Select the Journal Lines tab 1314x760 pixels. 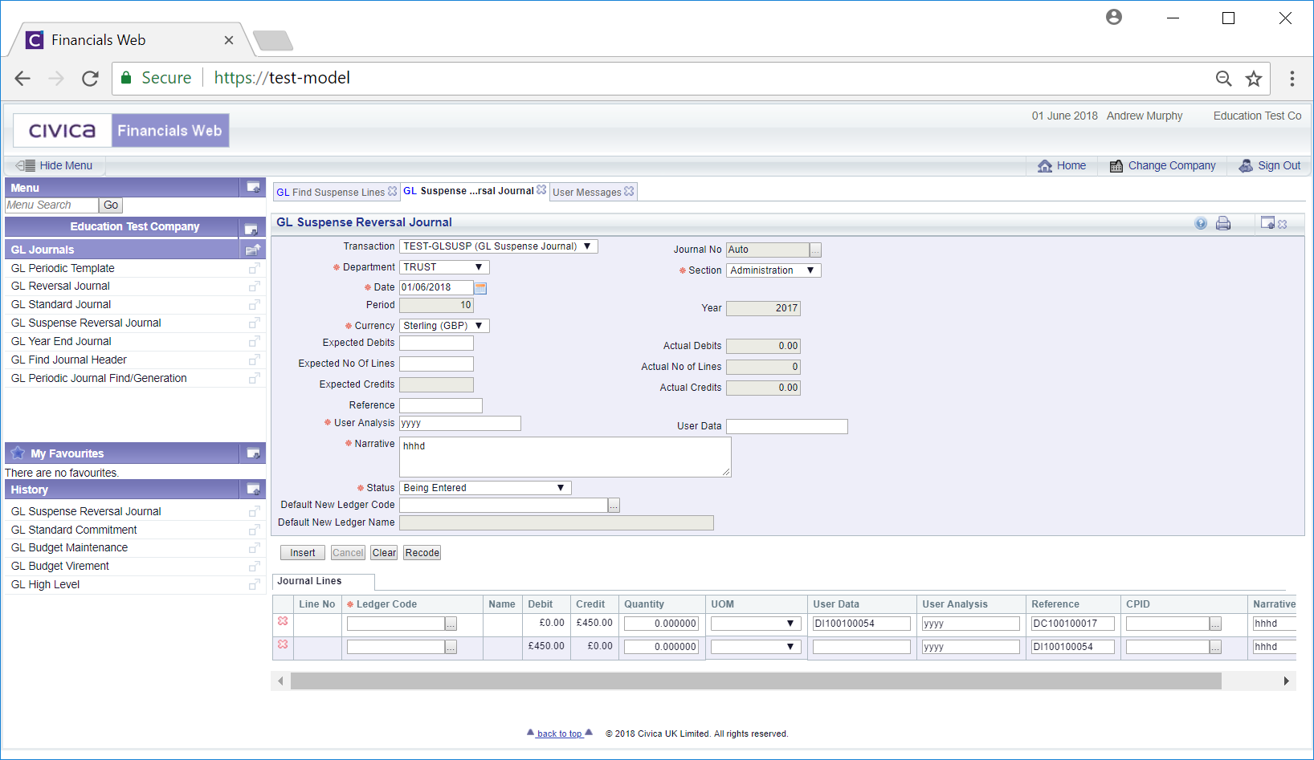(x=323, y=582)
